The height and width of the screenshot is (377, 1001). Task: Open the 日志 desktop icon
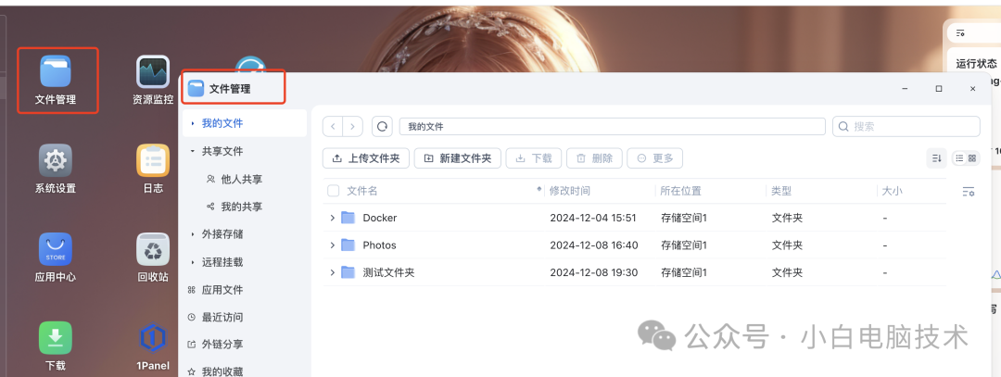[153, 160]
